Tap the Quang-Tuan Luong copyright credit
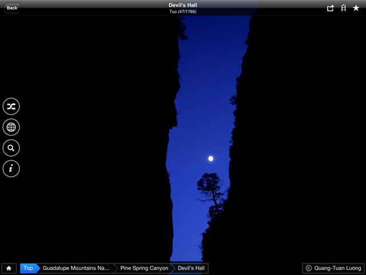This screenshot has width=366, height=275. pos(333,268)
